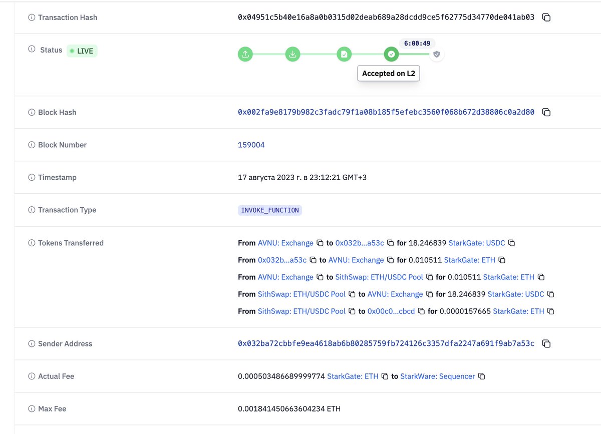The image size is (601, 434).
Task: Click the first upload status step icon
Action: [x=245, y=54]
